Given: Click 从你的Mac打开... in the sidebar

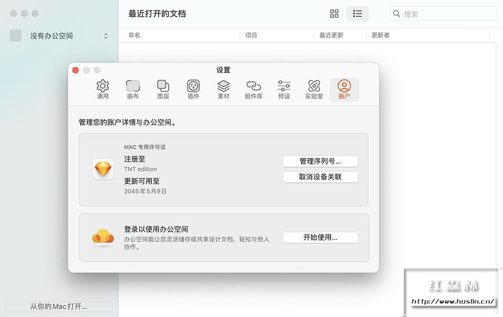Looking at the screenshot, I should pyautogui.click(x=59, y=306).
